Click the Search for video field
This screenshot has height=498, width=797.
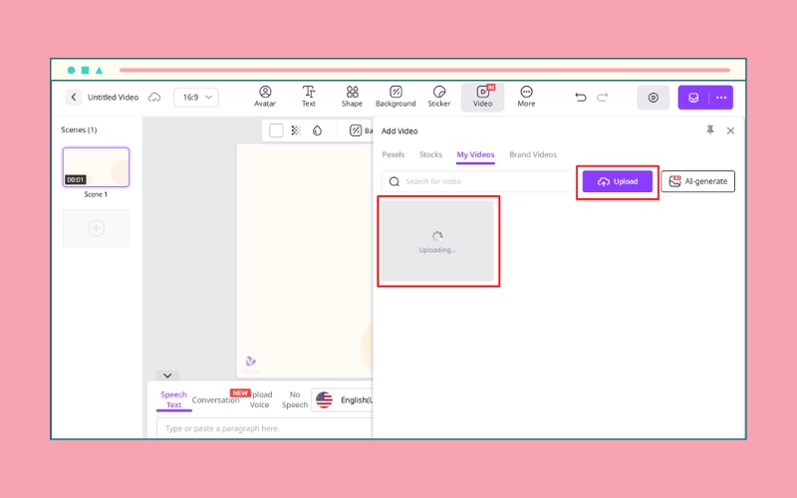click(478, 181)
